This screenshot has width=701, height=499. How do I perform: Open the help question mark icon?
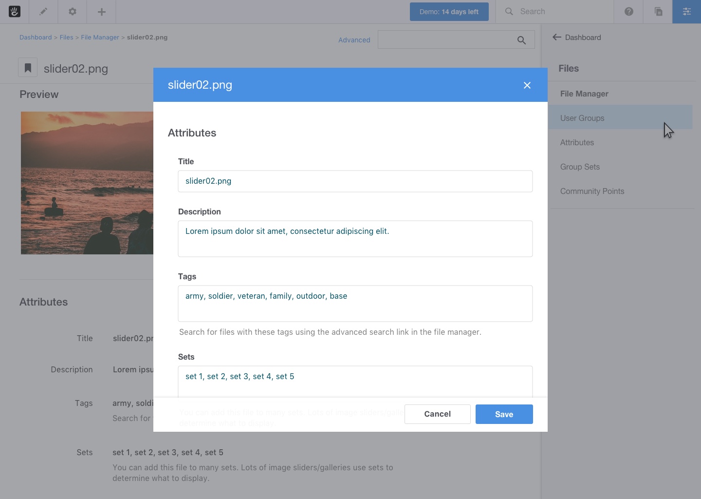pos(628,11)
